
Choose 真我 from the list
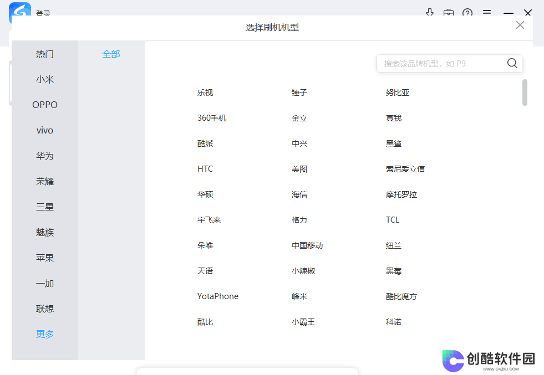[393, 118]
